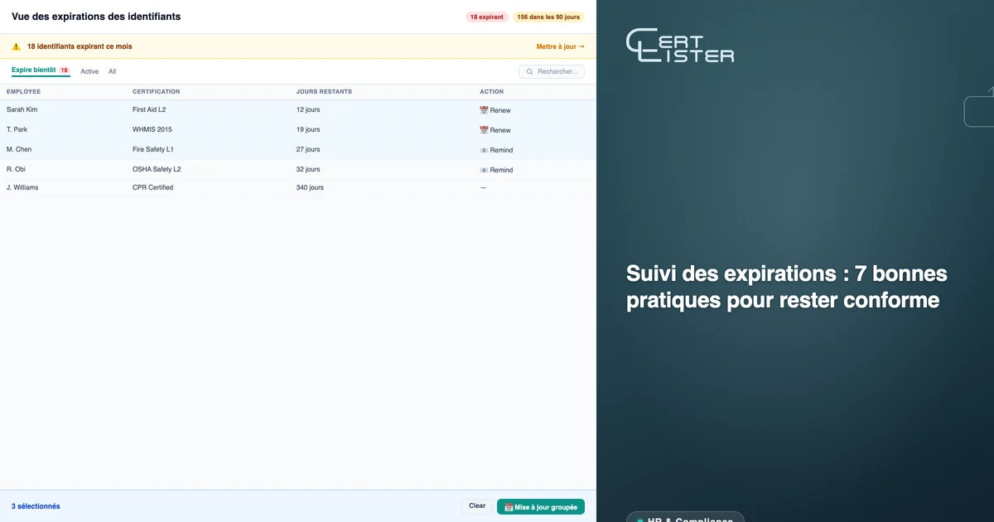Click the 3 sélectionnés status text
994x522 pixels.
tap(36, 506)
